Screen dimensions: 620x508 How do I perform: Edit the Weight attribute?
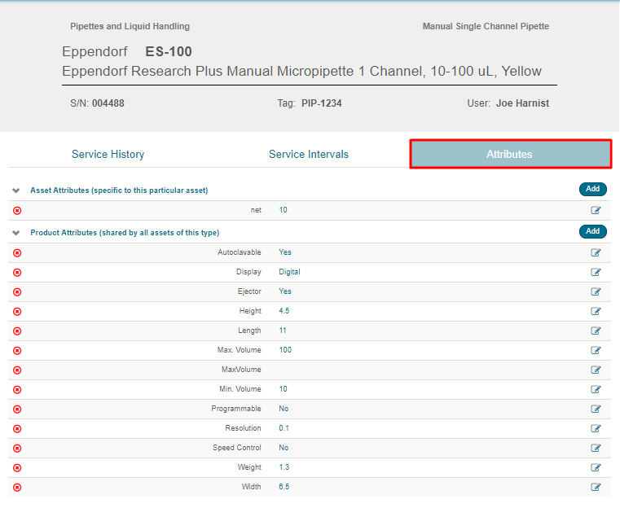[x=596, y=467]
